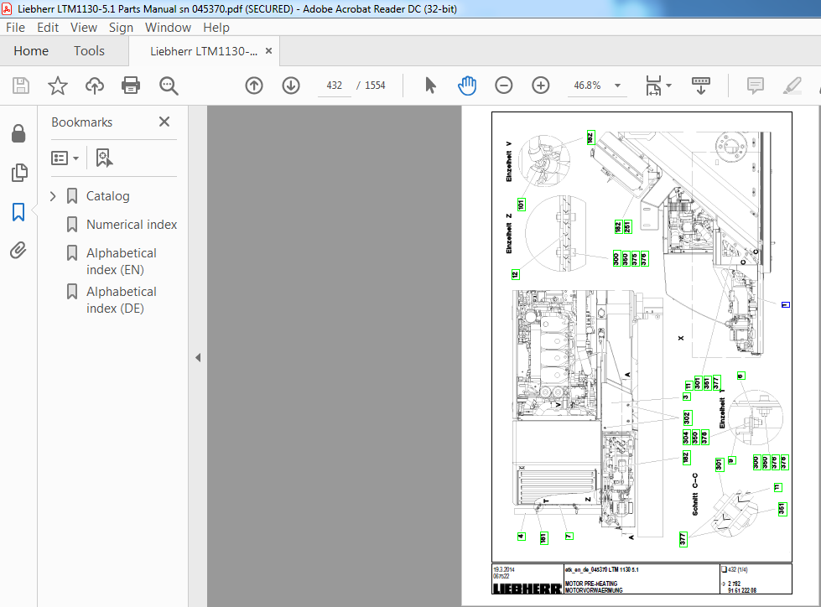Add a sticky note comment
This screenshot has width=821, height=607.
755,86
